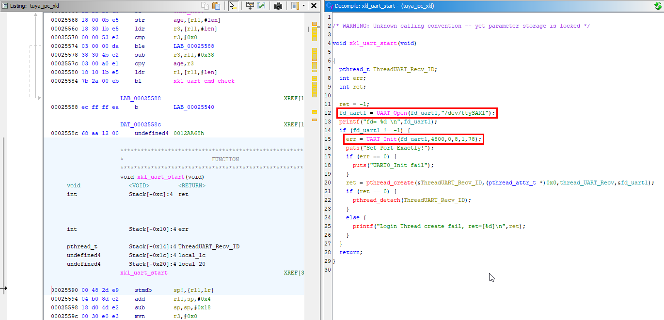Open the listing field editor icon
Screen dimensions: 664x320
point(250,6)
